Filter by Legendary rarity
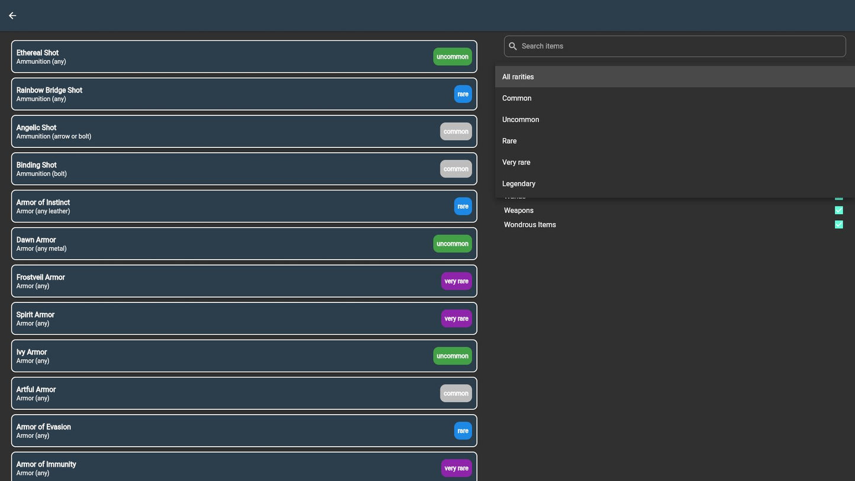 (x=675, y=183)
